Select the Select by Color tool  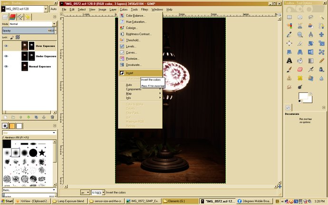coord(289,26)
